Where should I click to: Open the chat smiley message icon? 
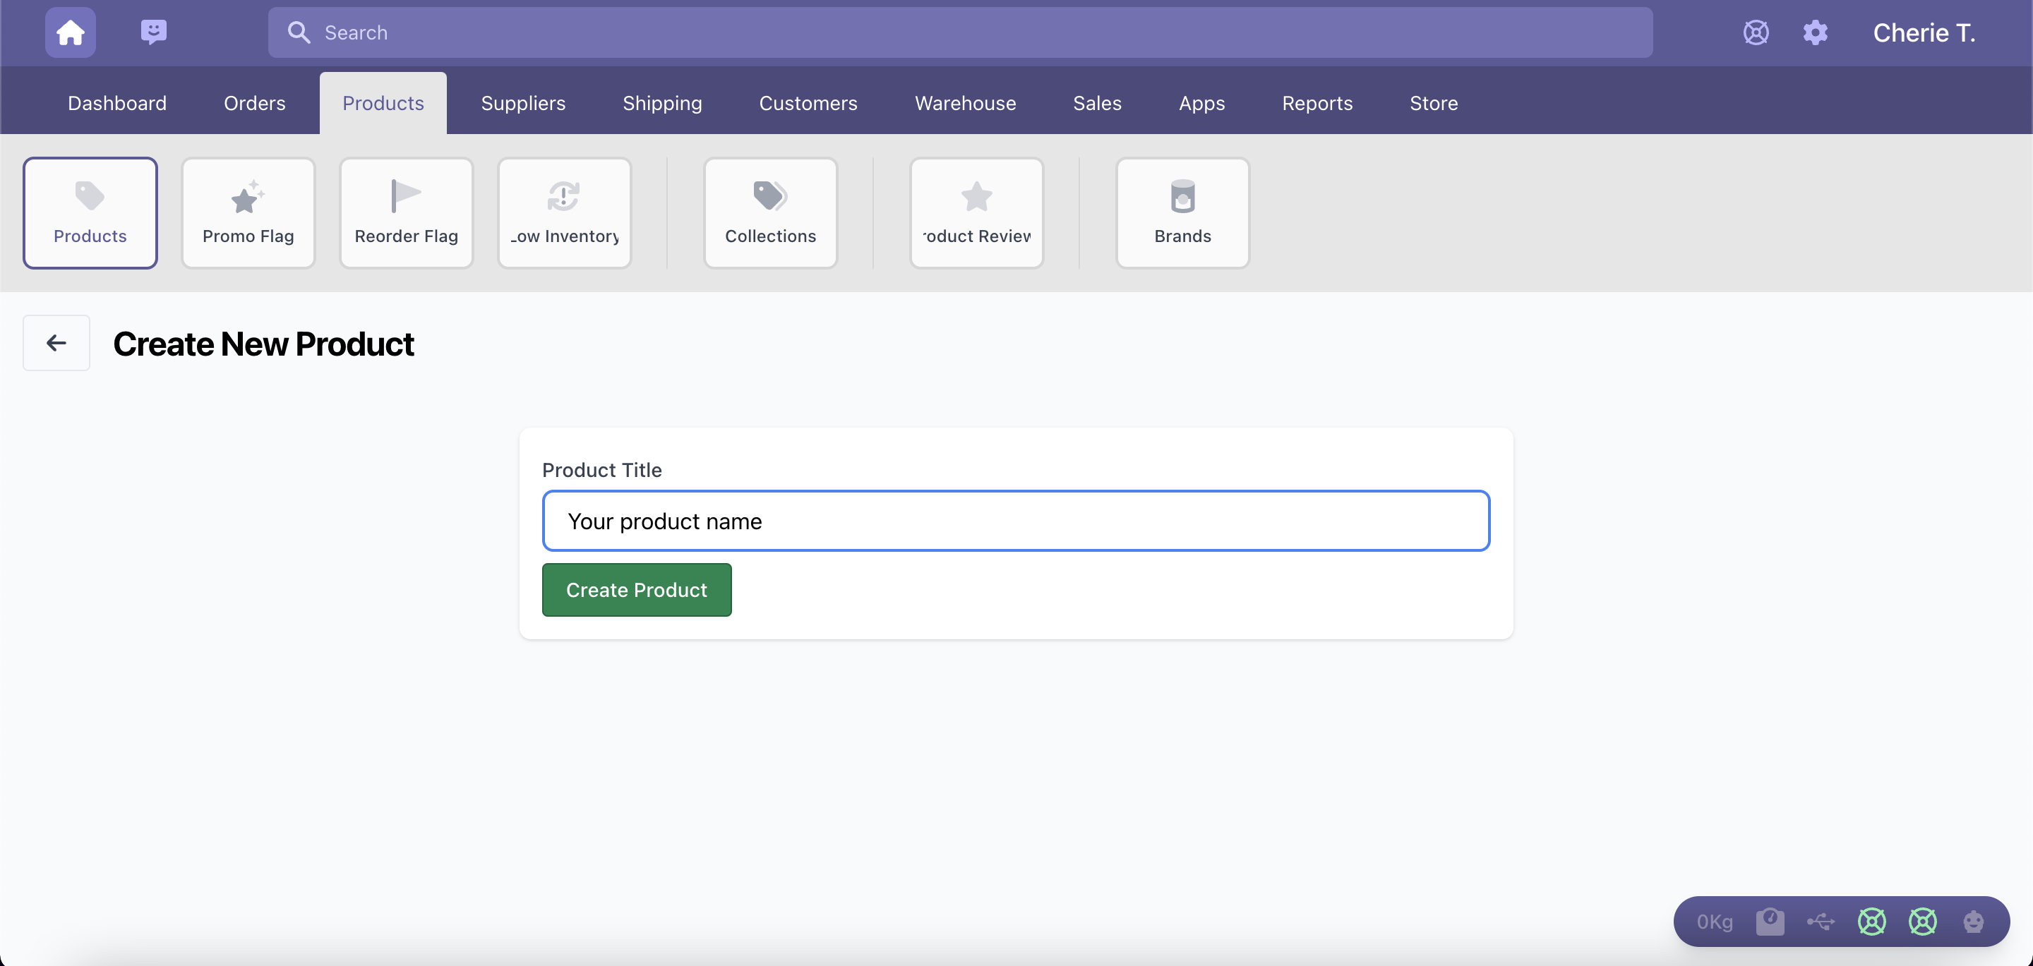click(x=153, y=32)
